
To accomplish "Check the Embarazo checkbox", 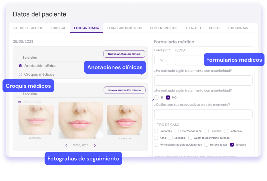I will [x=156, y=131].
